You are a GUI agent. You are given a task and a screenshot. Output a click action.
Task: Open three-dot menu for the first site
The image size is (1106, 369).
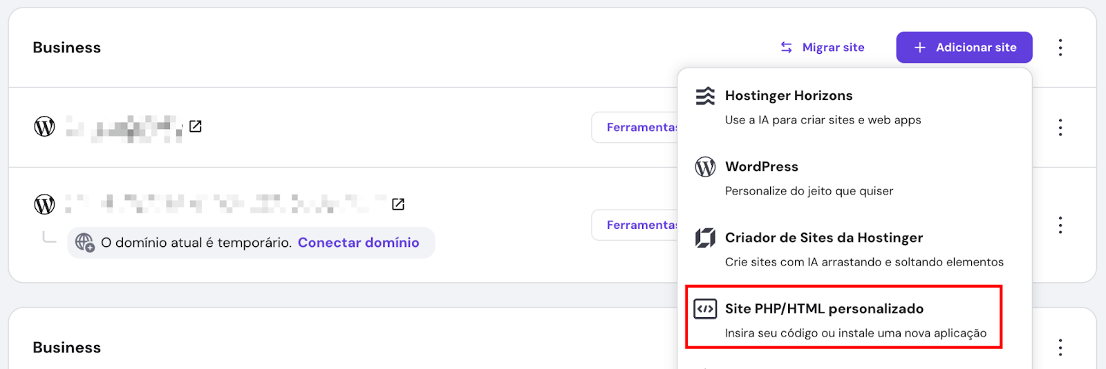1060,128
